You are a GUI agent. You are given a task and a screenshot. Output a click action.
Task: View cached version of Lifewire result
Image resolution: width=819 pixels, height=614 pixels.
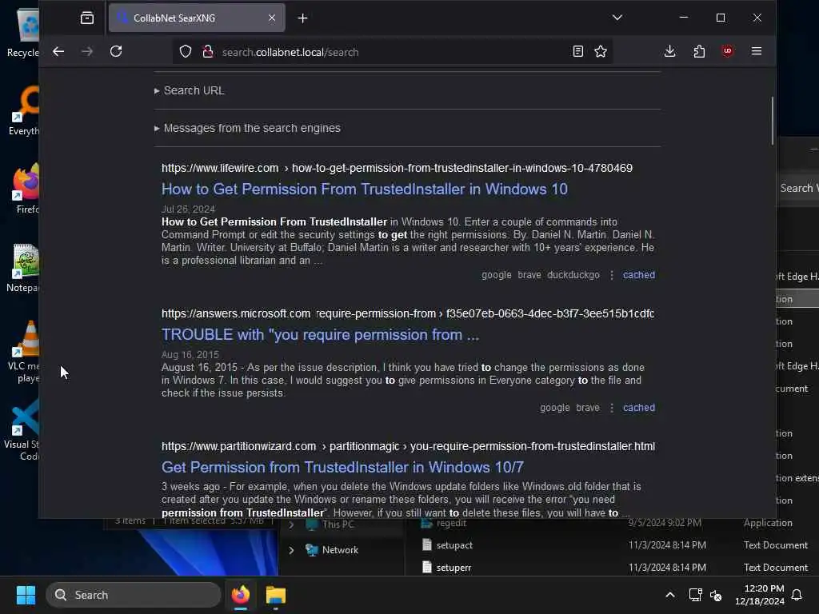pos(639,275)
